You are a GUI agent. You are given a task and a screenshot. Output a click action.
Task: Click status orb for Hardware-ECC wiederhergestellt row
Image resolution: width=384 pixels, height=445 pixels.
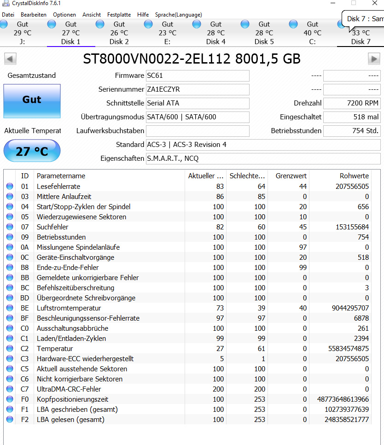[x=10, y=359]
